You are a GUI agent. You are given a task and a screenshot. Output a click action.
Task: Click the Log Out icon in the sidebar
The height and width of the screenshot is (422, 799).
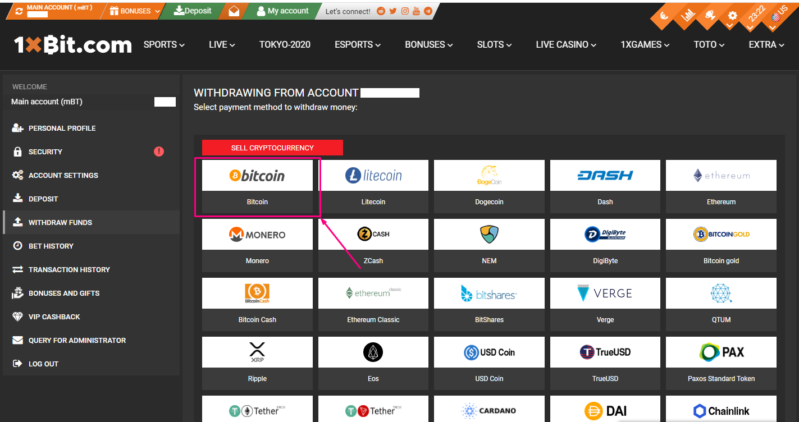click(x=16, y=364)
